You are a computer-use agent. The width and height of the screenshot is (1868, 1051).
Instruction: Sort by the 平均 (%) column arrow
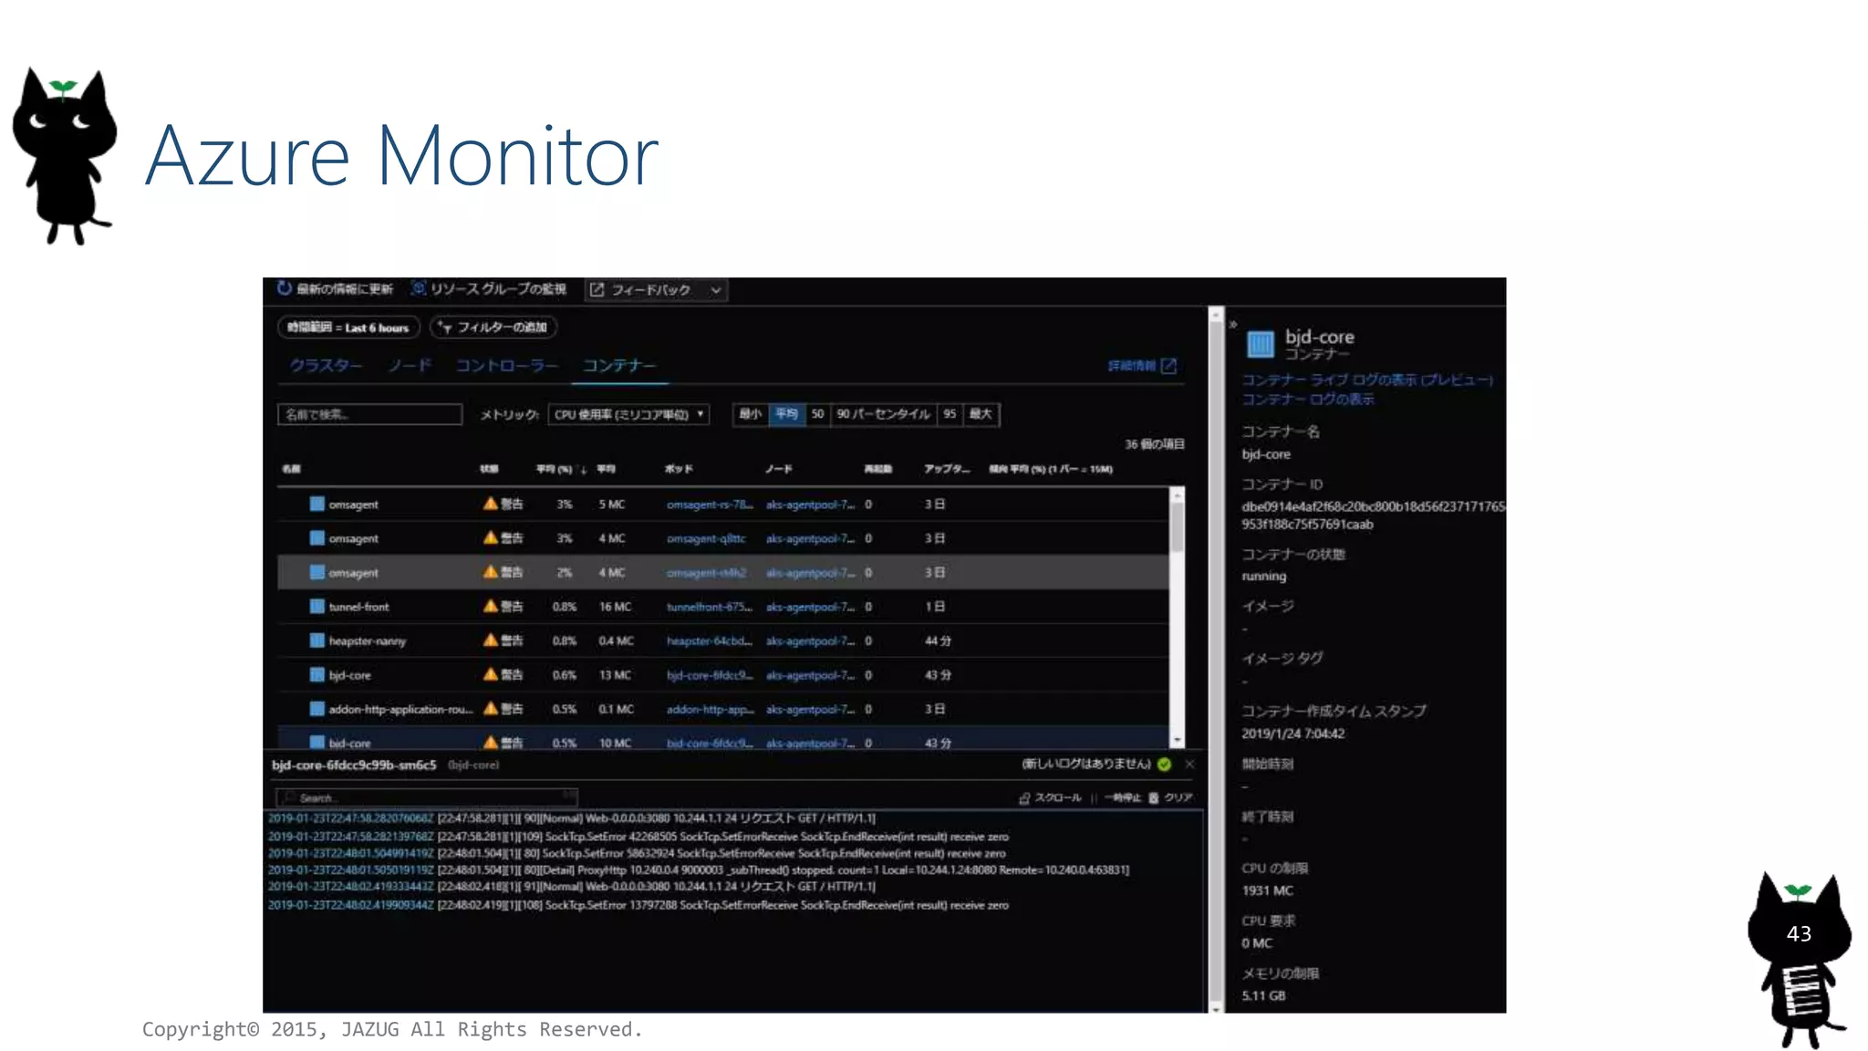click(583, 470)
